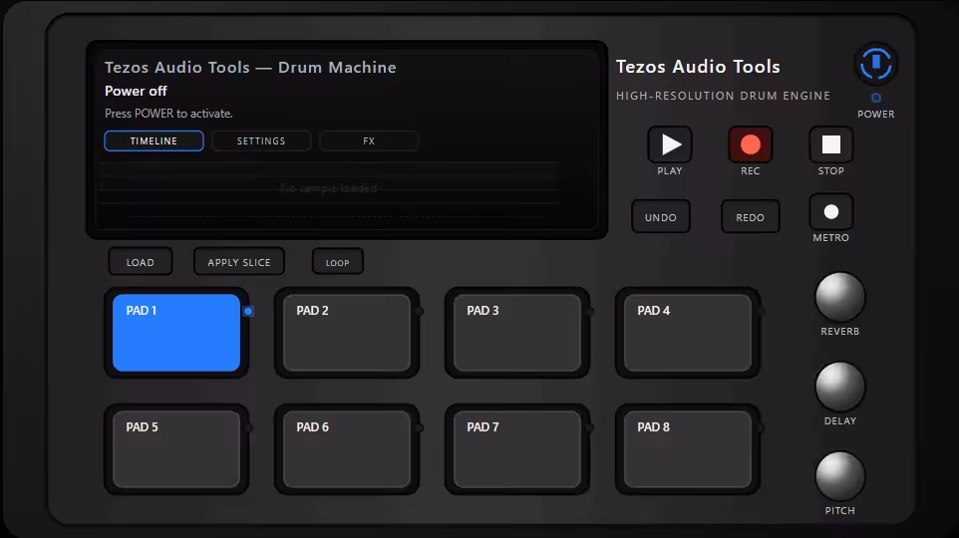Trigger PAD 8

click(x=688, y=449)
